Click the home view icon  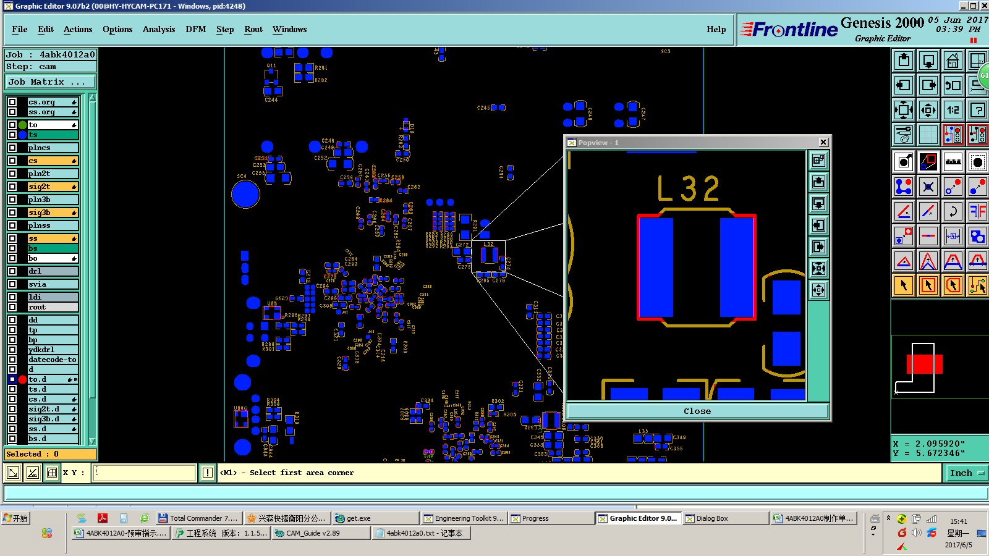pos(953,61)
